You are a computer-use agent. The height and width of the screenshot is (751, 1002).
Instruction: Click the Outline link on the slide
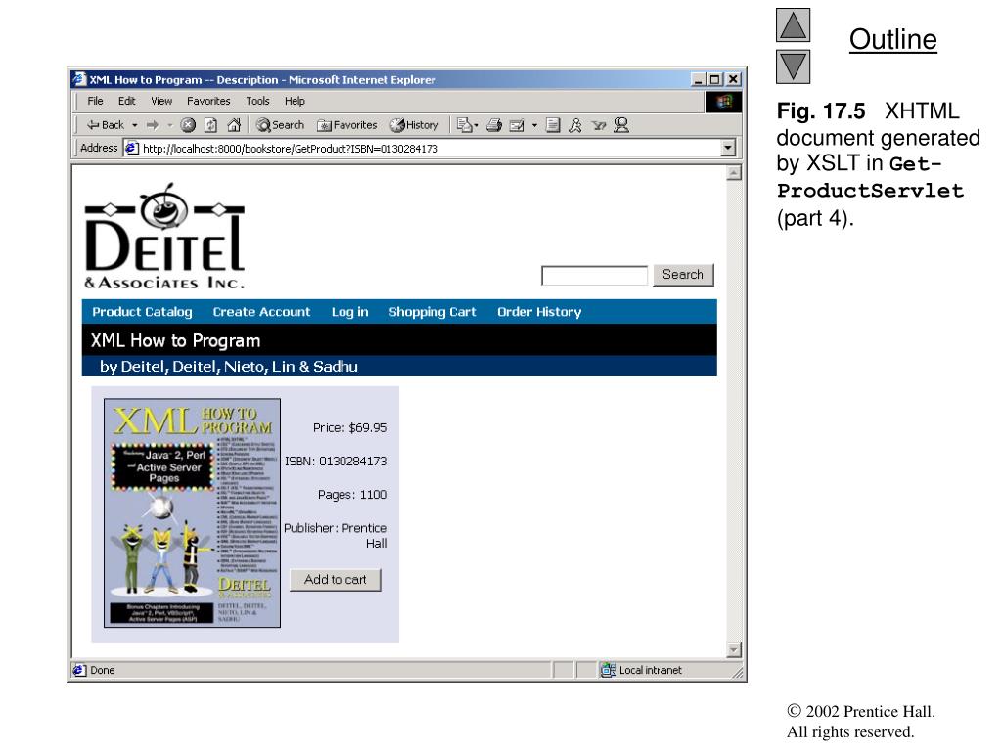pos(892,39)
